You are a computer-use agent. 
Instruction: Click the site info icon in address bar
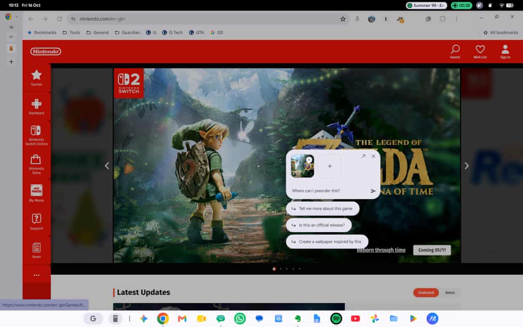pos(73,19)
